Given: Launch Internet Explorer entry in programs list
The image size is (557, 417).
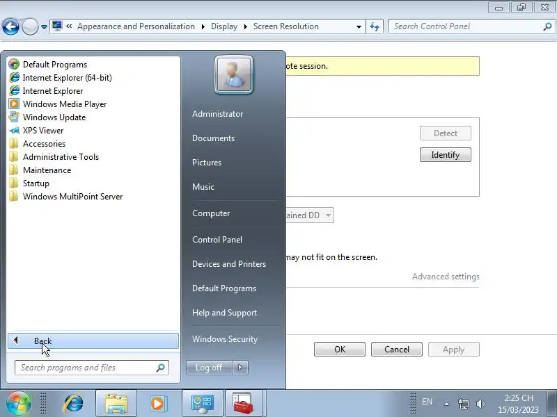Looking at the screenshot, I should click(53, 91).
